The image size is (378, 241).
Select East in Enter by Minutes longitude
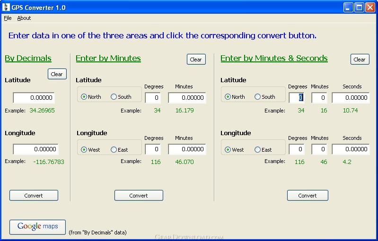(x=119, y=149)
